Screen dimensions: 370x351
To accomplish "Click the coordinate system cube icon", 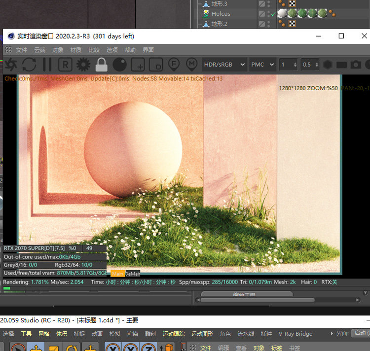I will (x=167, y=347).
